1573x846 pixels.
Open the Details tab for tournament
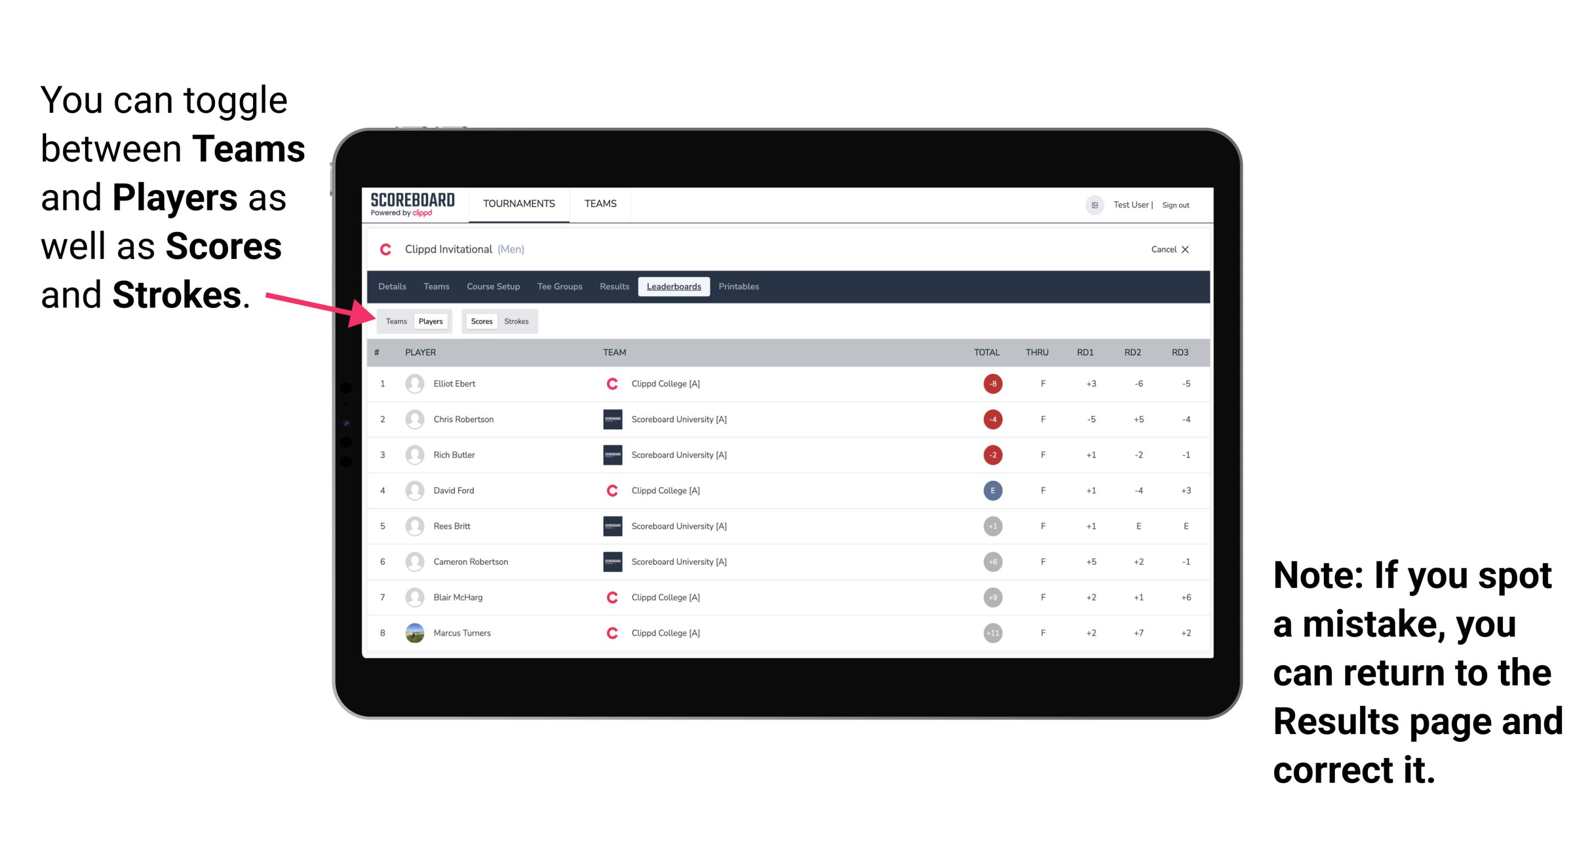(x=394, y=285)
